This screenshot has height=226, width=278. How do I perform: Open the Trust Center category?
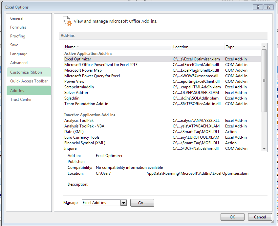coord(29,99)
